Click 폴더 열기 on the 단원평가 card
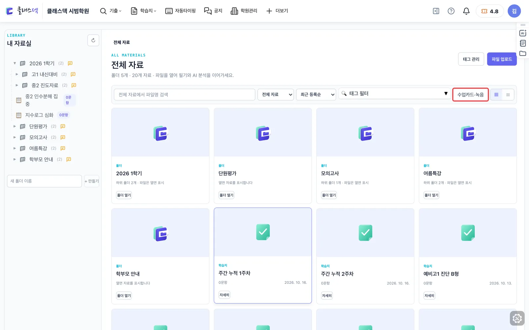The image size is (529, 330). point(226,195)
